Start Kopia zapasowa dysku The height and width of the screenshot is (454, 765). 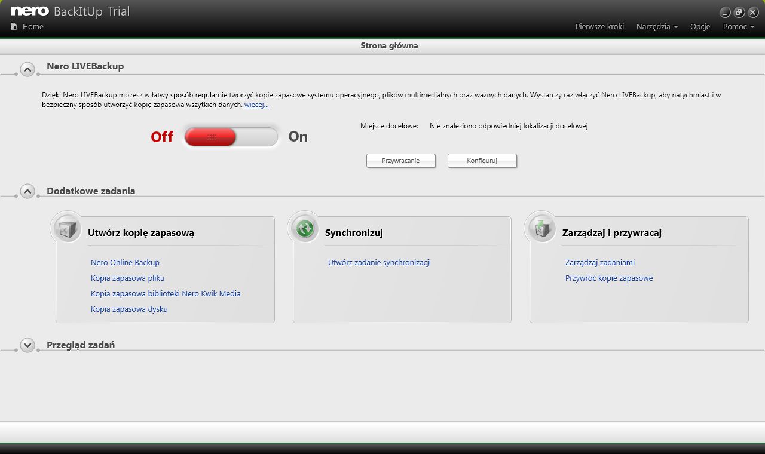click(129, 309)
